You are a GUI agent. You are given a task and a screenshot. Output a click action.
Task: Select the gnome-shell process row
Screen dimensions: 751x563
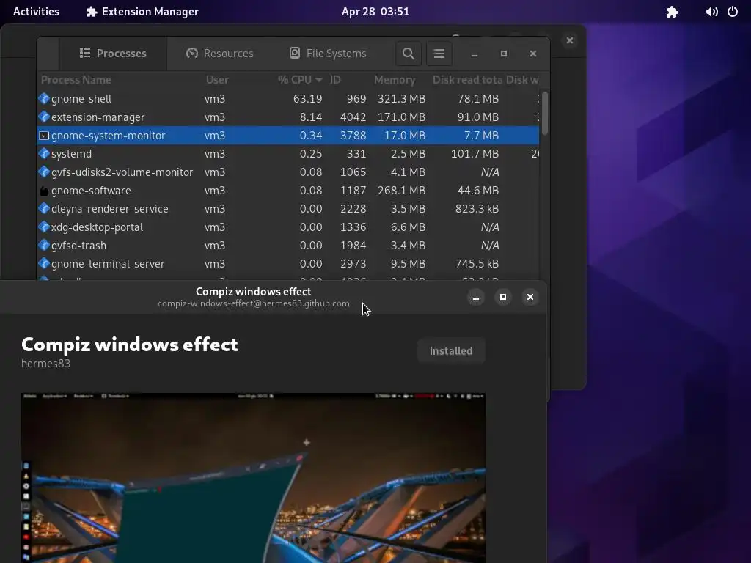coord(287,99)
